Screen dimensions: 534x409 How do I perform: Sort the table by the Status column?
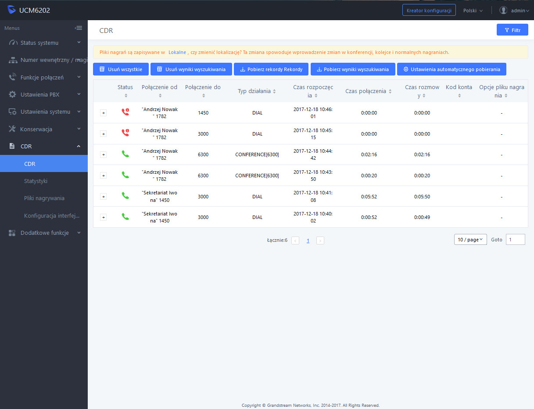coord(125,95)
